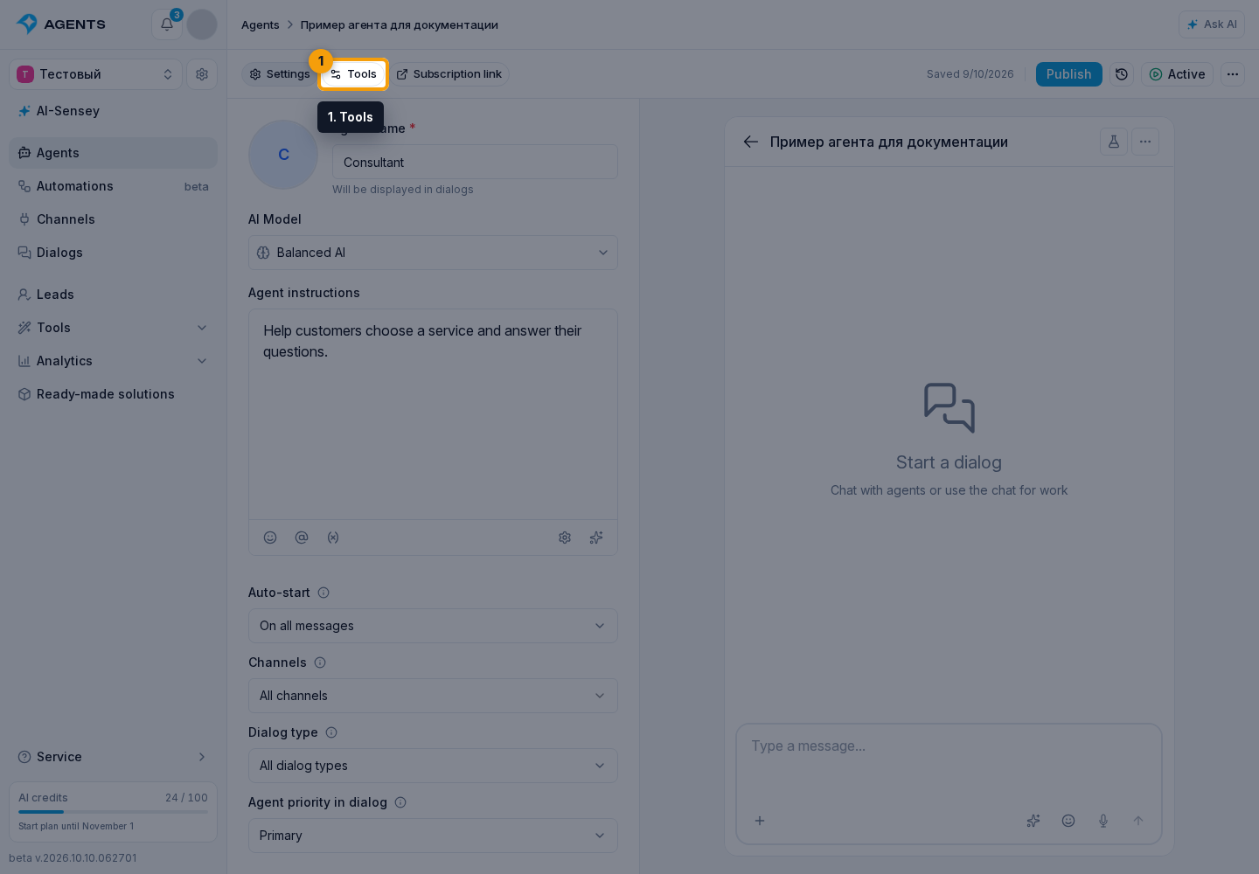Improve instructions with AI sparkle icon
This screenshot has width=1259, height=874.
[x=596, y=538]
